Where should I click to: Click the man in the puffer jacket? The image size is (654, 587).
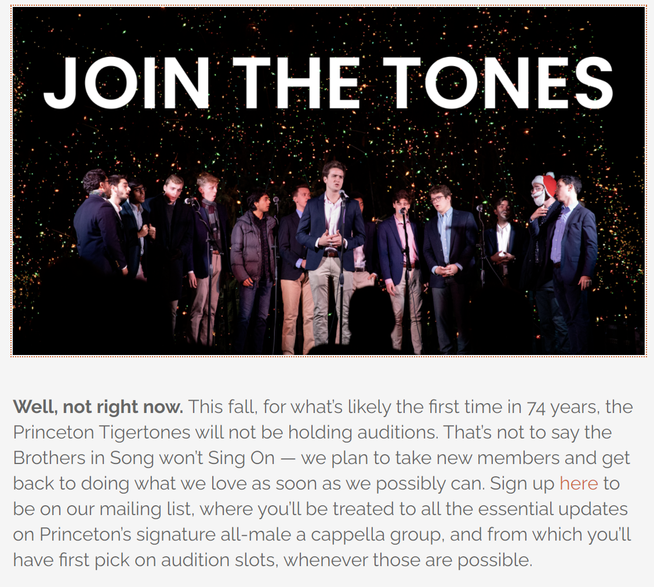pos(253,267)
